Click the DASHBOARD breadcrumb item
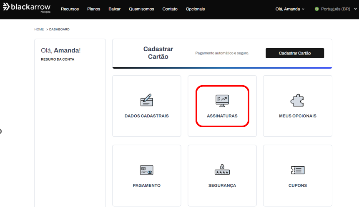Image resolution: width=359 pixels, height=207 pixels. [x=59, y=30]
